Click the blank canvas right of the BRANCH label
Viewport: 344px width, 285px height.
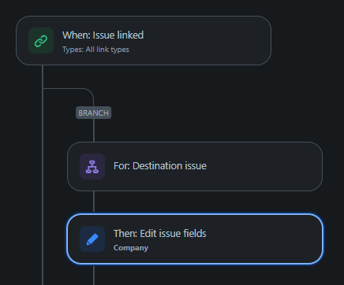tap(211, 113)
